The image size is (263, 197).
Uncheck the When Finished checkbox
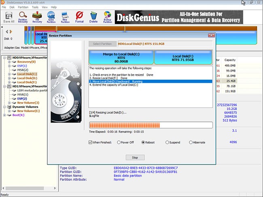[91, 142]
